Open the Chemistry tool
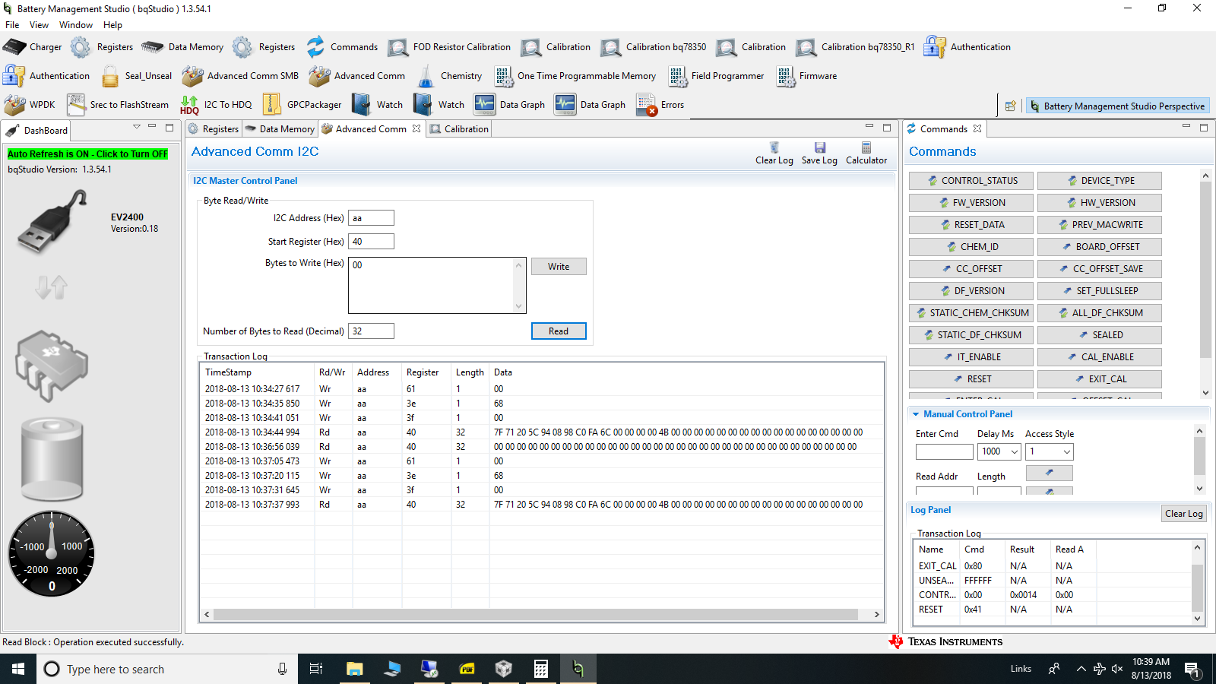Image resolution: width=1216 pixels, height=684 pixels. 449,76
